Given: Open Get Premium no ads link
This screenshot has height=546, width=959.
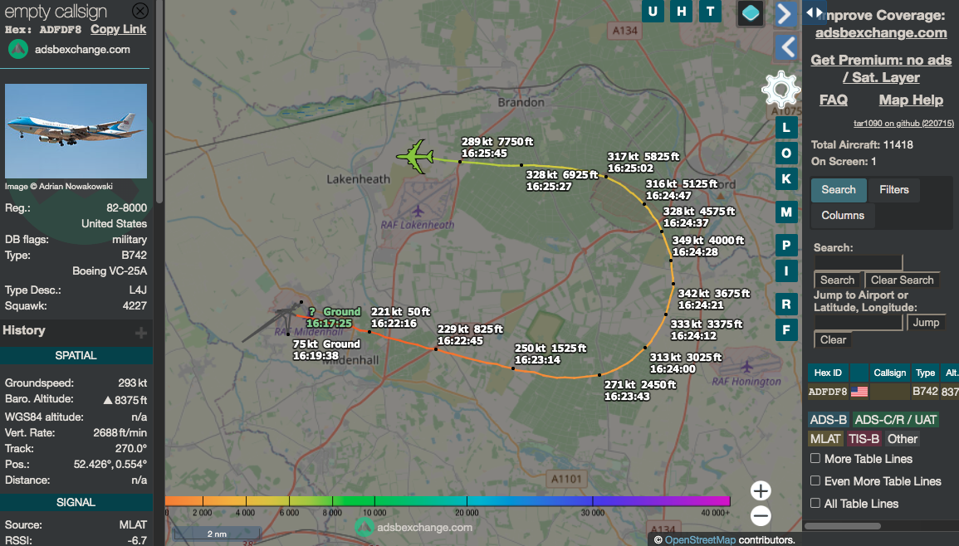Looking at the screenshot, I should [881, 69].
